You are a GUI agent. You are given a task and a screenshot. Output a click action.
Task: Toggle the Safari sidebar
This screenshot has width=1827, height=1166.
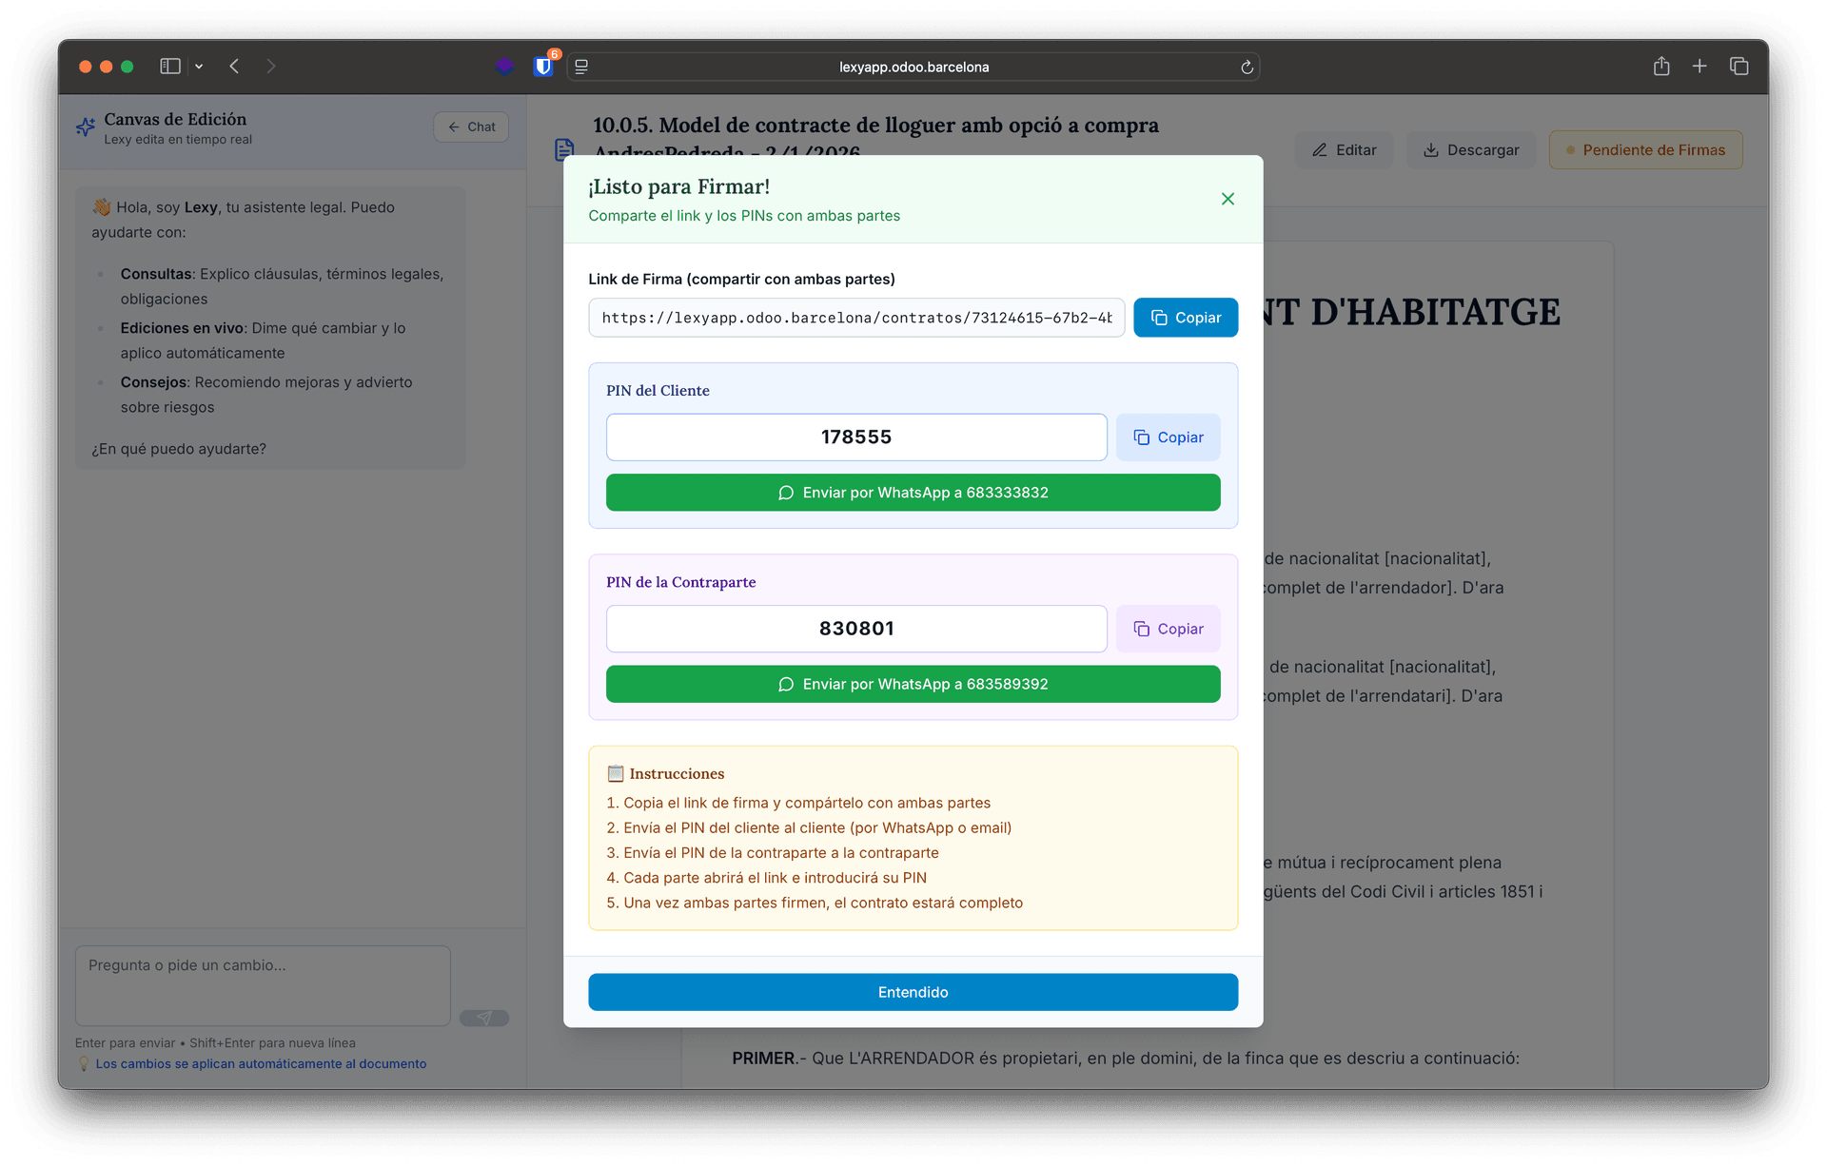pos(170,66)
